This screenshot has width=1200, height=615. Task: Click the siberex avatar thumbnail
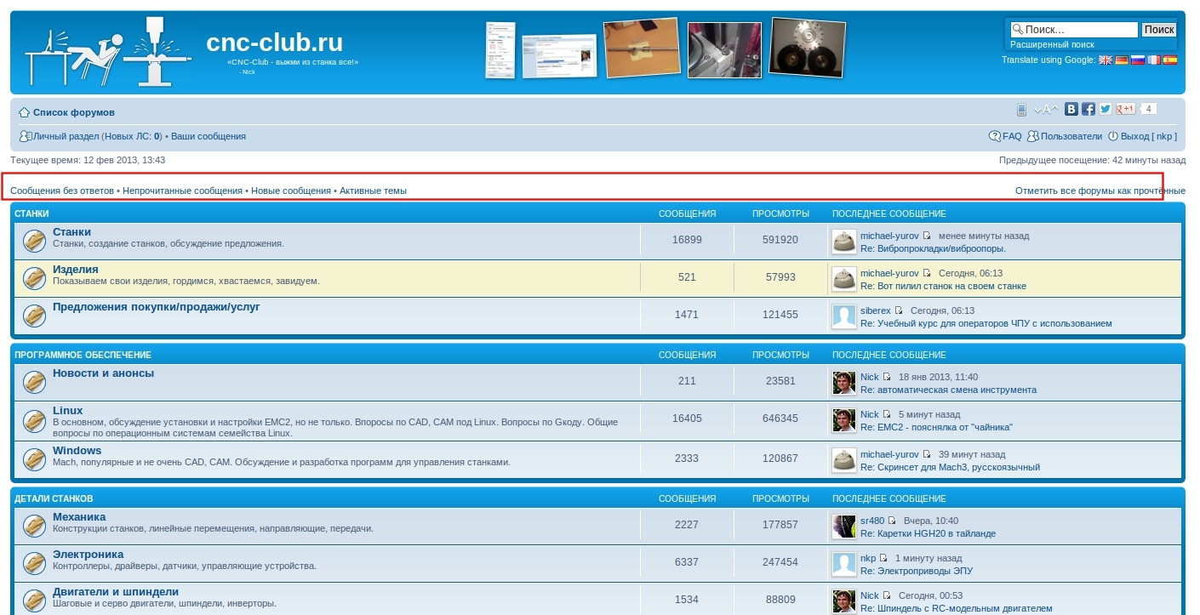(843, 316)
